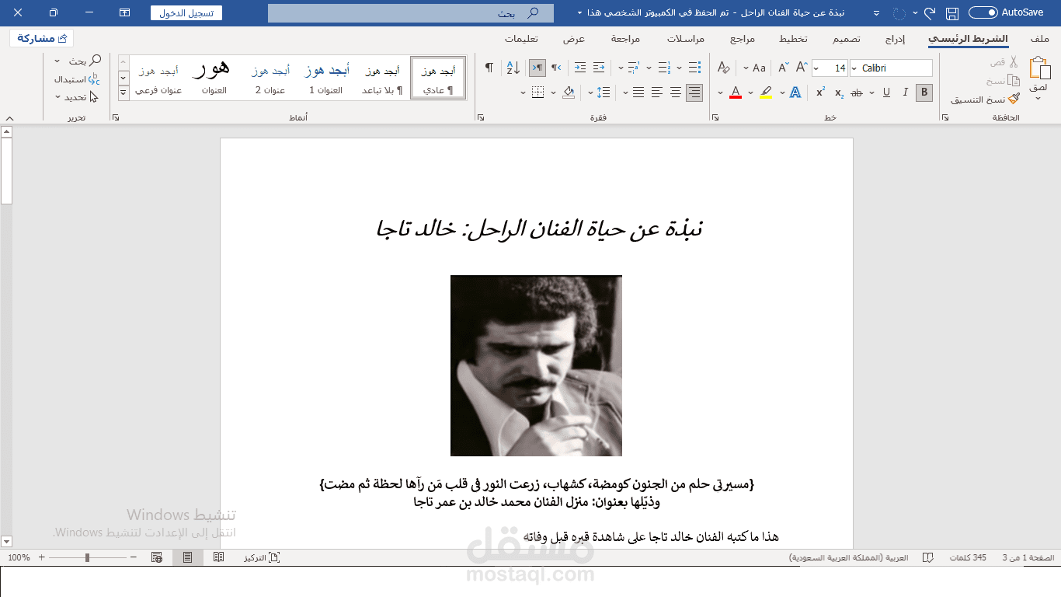
Task: Apply superscript formatting
Action: [x=820, y=92]
